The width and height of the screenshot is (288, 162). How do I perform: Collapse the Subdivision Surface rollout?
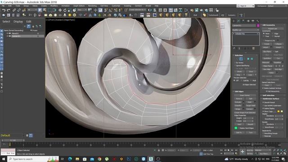pyautogui.click(x=271, y=99)
